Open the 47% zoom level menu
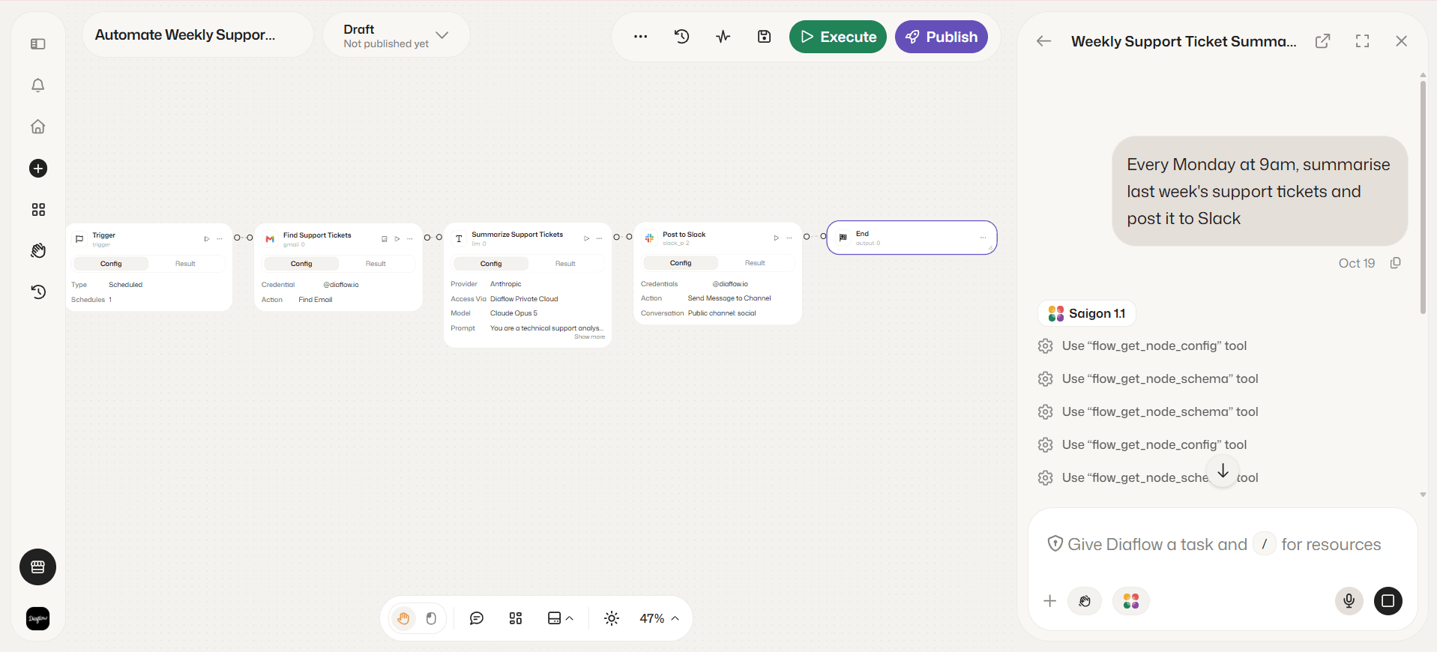Screen dimensions: 1437x652 pyautogui.click(x=659, y=618)
